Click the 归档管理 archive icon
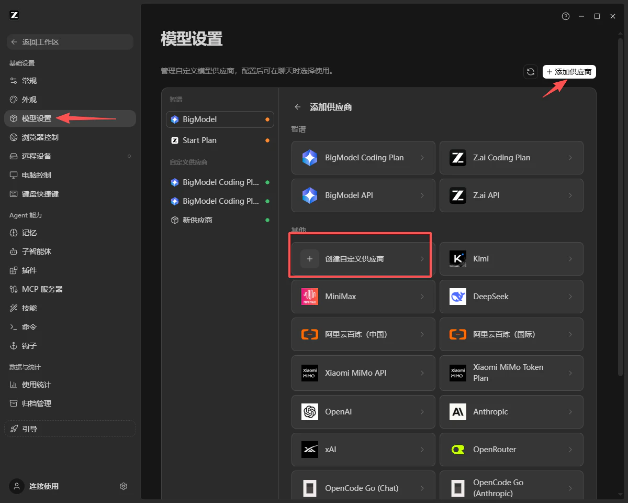Viewport: 628px width, 503px height. 14,403
